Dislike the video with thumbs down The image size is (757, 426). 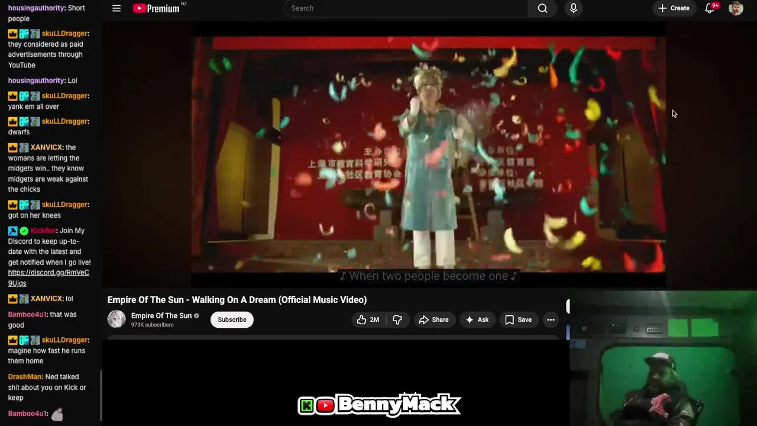pos(397,319)
